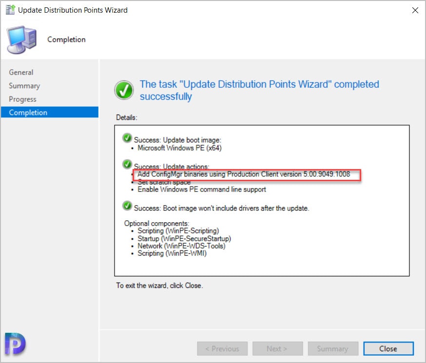Click green check beside Update actions
The height and width of the screenshot is (363, 426).
pos(127,164)
